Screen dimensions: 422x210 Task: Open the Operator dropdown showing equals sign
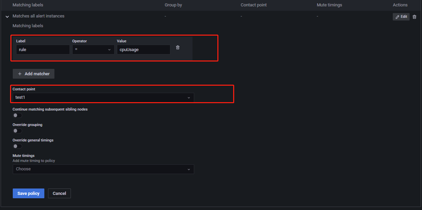point(93,50)
